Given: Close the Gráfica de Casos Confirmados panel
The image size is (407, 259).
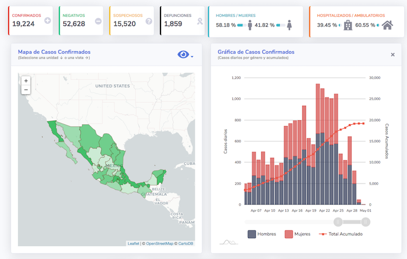Looking at the screenshot, I should [392, 55].
